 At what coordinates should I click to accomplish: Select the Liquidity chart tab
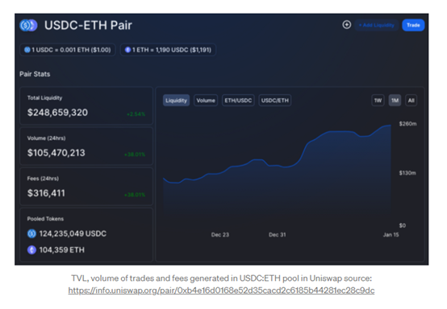(x=176, y=101)
